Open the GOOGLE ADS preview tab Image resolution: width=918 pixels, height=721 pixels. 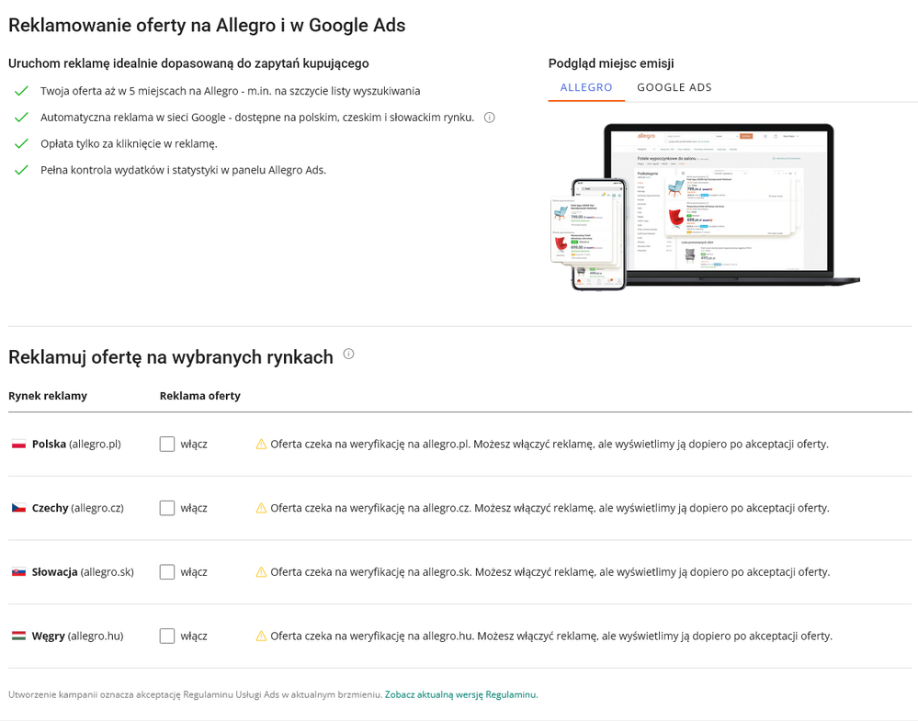[674, 88]
